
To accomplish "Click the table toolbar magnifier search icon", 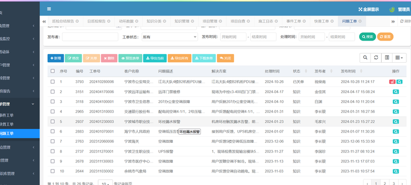I will click(365, 58).
